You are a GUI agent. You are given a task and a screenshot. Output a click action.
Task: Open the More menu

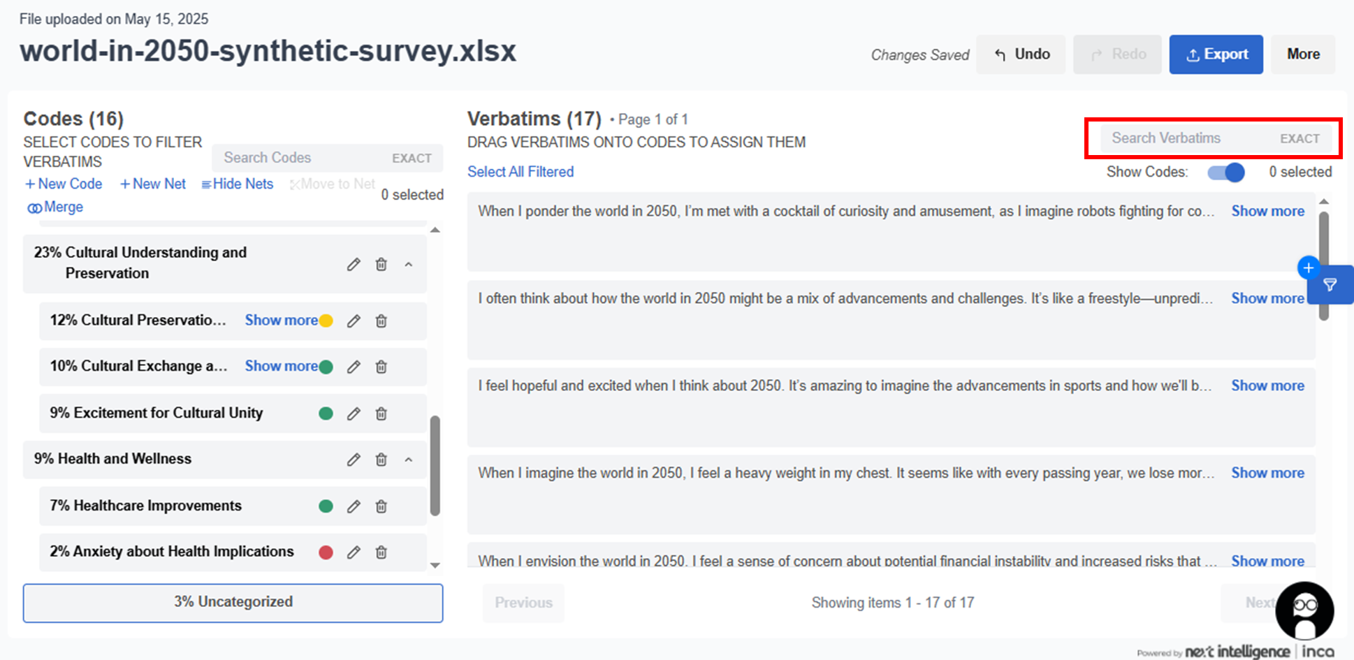click(x=1303, y=54)
